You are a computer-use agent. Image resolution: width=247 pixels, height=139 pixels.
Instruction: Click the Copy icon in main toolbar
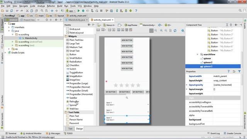point(32,11)
